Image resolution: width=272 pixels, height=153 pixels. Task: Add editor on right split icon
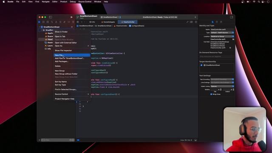[x=196, y=22]
